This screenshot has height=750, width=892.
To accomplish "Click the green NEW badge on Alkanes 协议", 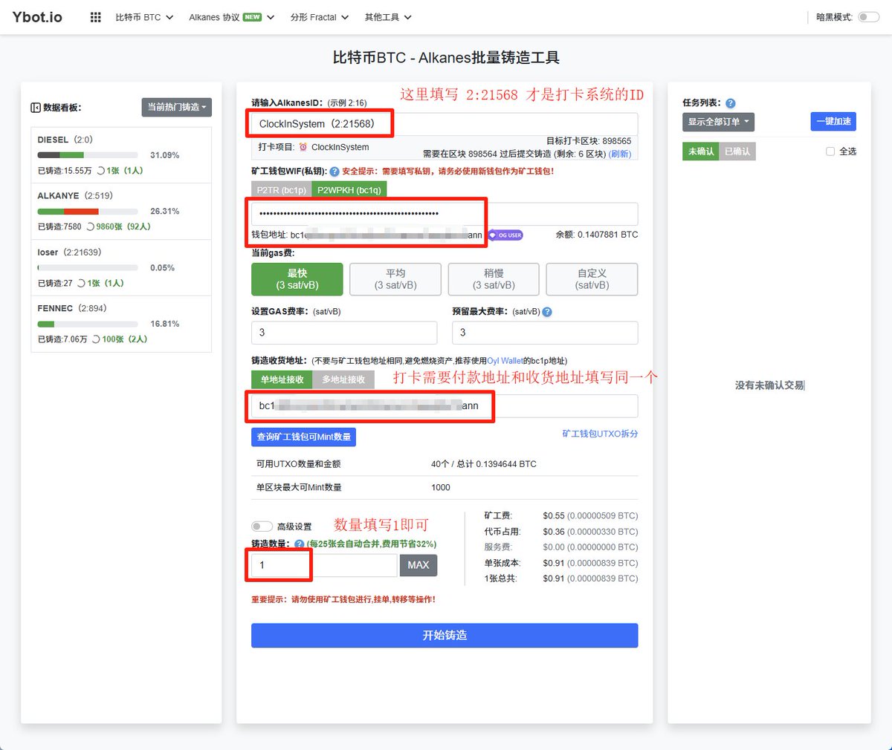I will (252, 17).
